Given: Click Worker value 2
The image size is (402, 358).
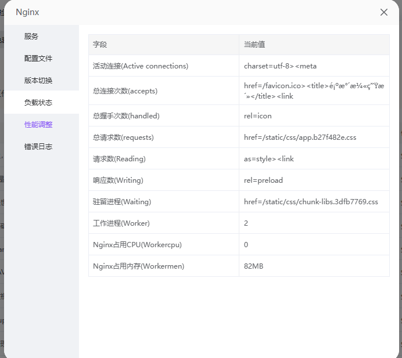Looking at the screenshot, I should tap(246, 223).
